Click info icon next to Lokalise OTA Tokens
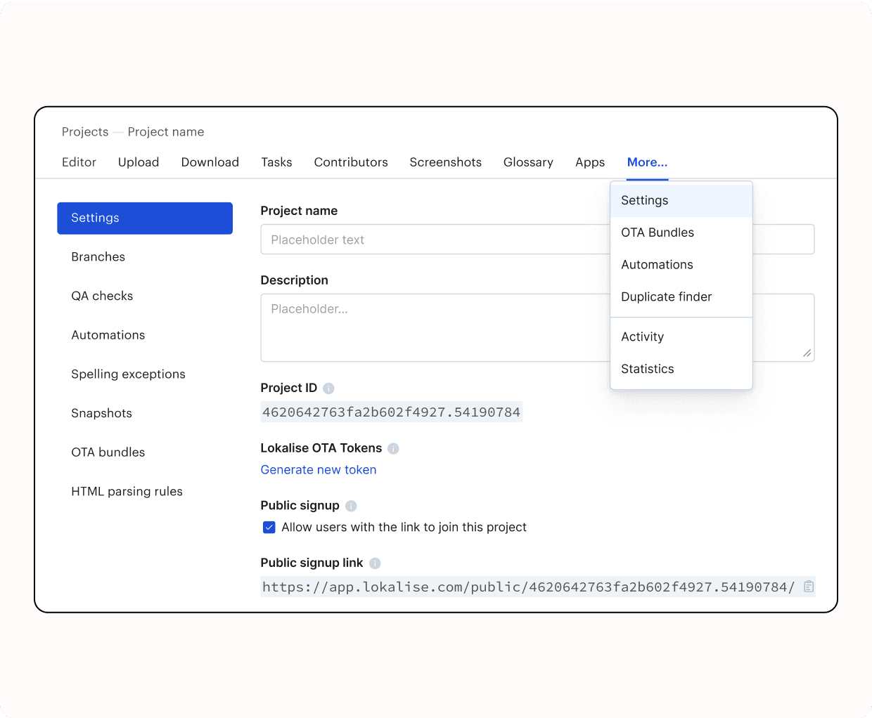The height and width of the screenshot is (718, 872). click(393, 449)
